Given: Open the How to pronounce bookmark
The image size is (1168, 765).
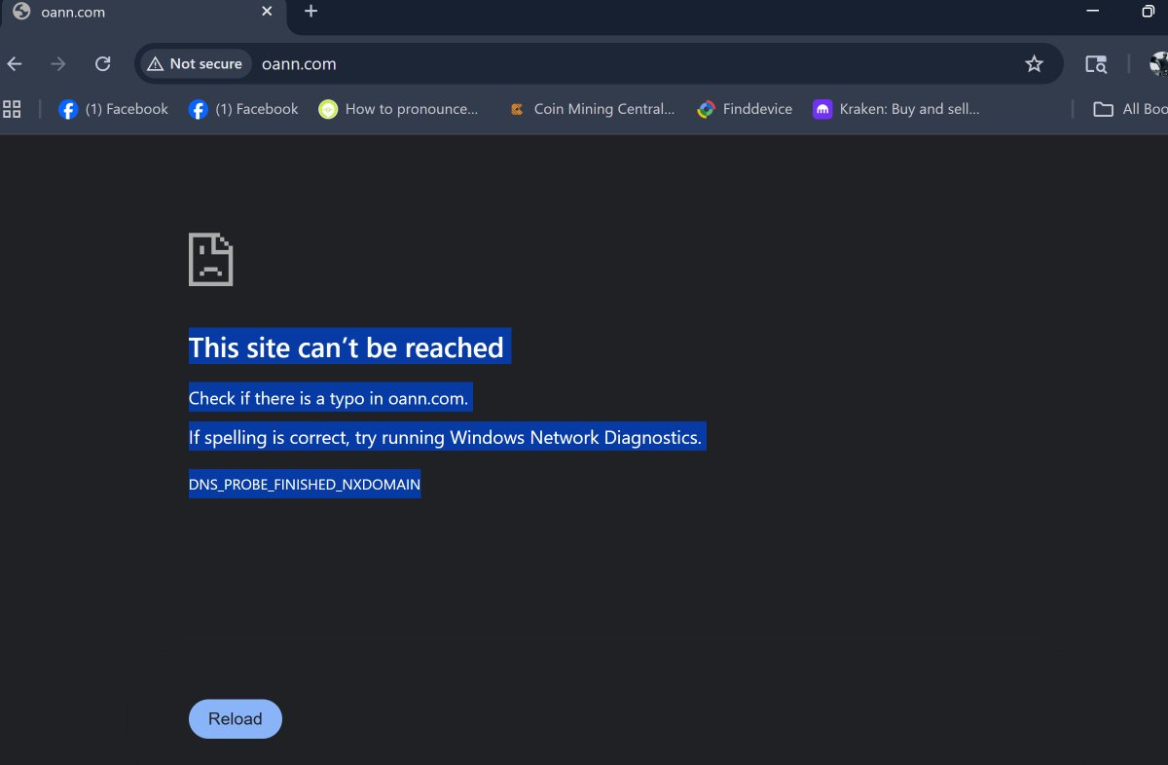Looking at the screenshot, I should point(399,109).
